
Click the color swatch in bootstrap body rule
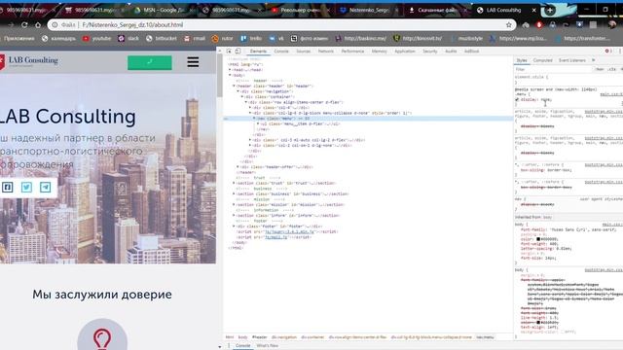(538, 322)
